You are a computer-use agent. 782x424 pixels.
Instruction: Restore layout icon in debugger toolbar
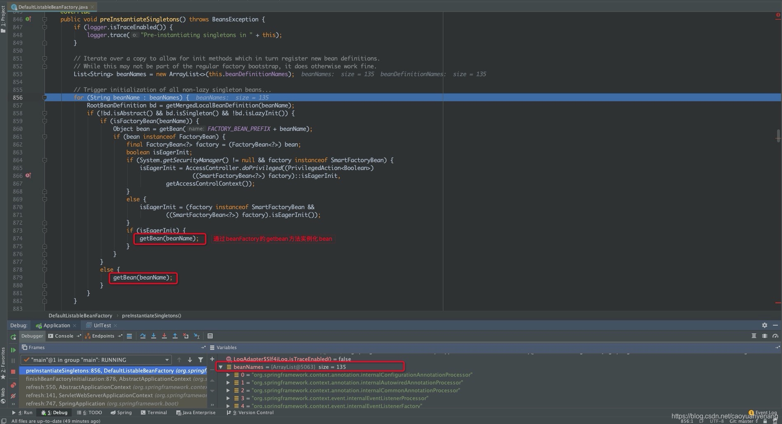[x=754, y=336]
